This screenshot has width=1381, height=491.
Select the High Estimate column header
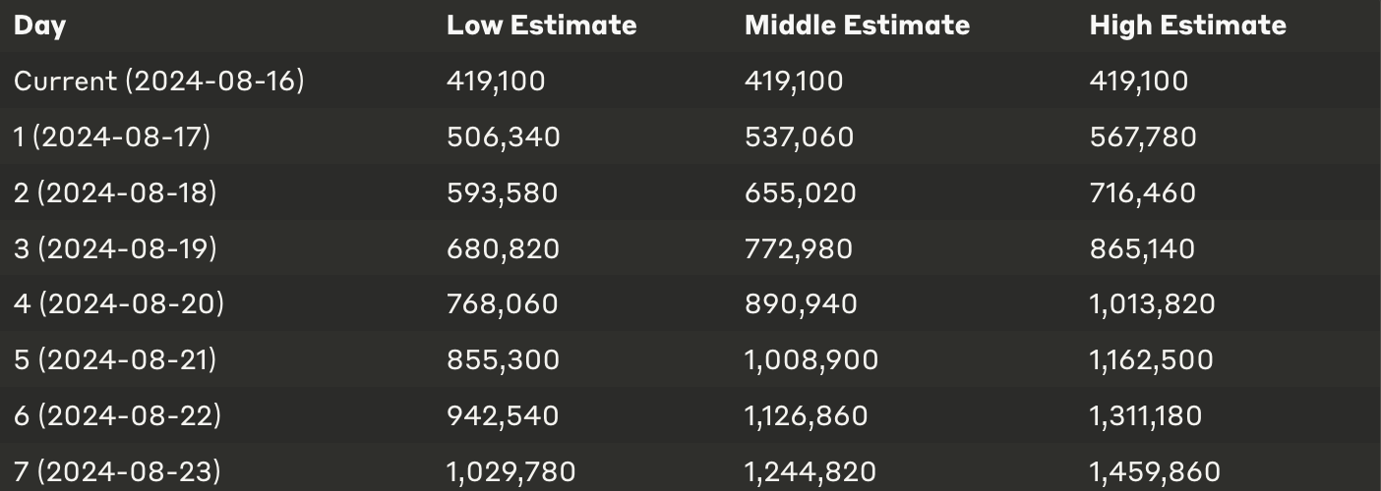pos(1187,25)
